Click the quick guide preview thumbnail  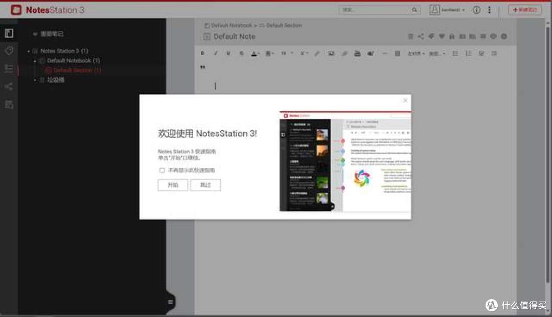(346, 161)
